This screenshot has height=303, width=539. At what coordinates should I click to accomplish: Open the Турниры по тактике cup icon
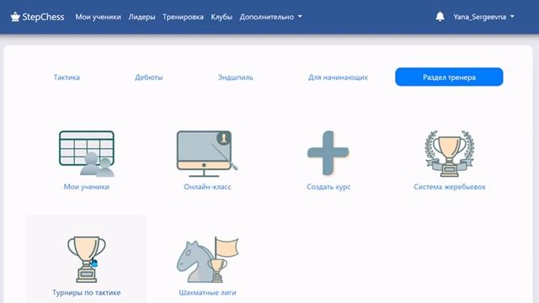point(86,259)
